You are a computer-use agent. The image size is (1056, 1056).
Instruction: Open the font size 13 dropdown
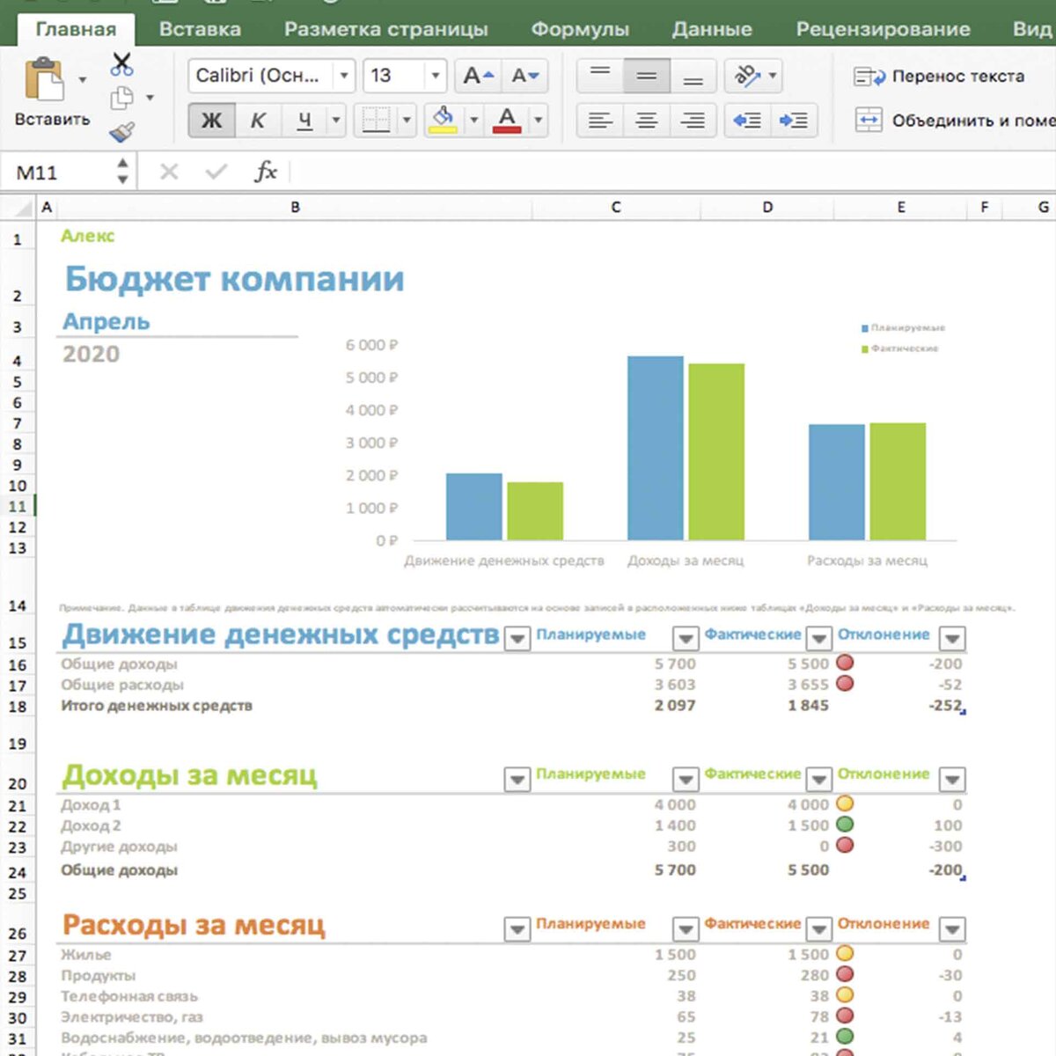435,76
